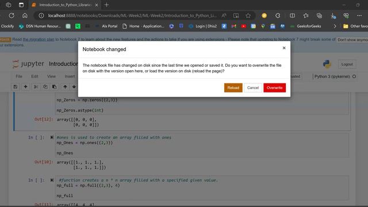368x207 pixels.
Task: Open the GeeksforGeeks bookmark
Action: [305, 26]
